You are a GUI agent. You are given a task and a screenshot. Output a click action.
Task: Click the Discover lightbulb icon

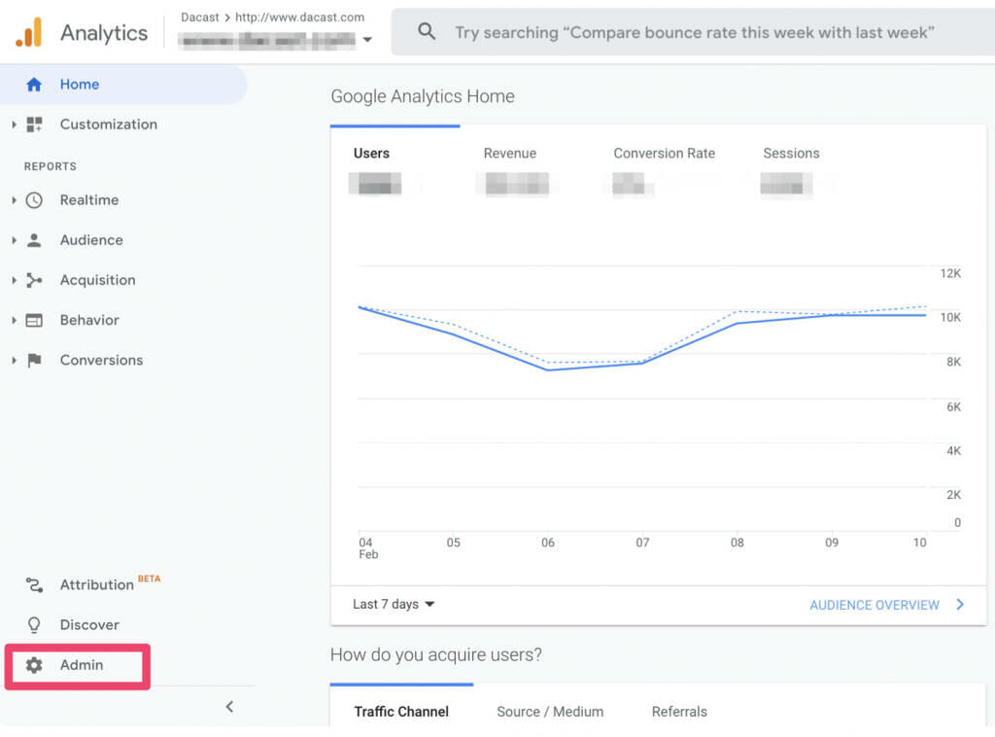tap(34, 625)
